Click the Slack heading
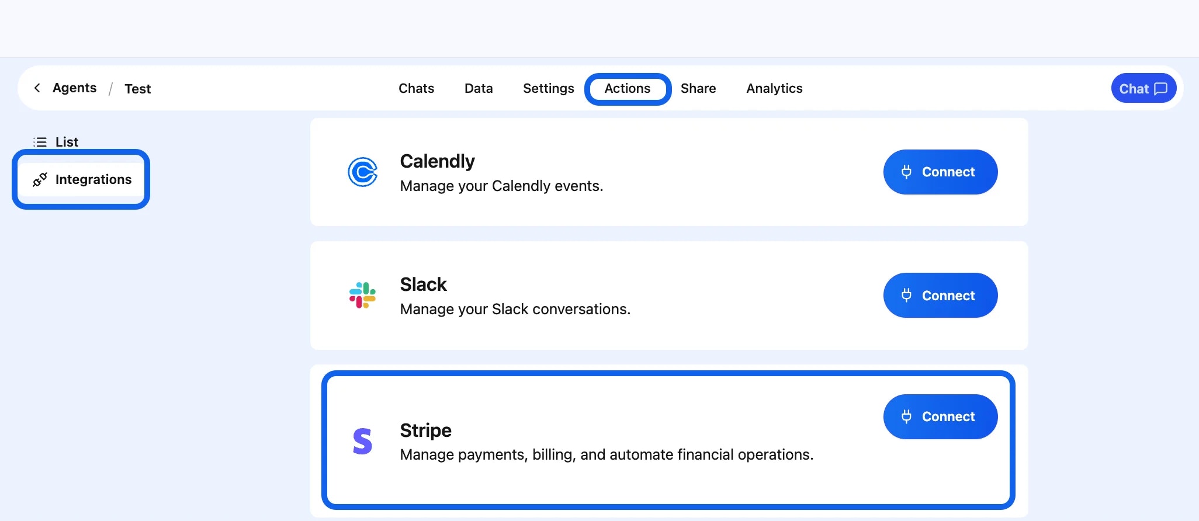Viewport: 1199px width, 521px height. [423, 284]
